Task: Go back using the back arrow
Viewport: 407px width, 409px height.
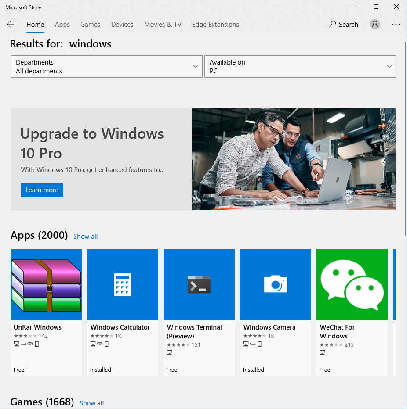Action: [11, 25]
